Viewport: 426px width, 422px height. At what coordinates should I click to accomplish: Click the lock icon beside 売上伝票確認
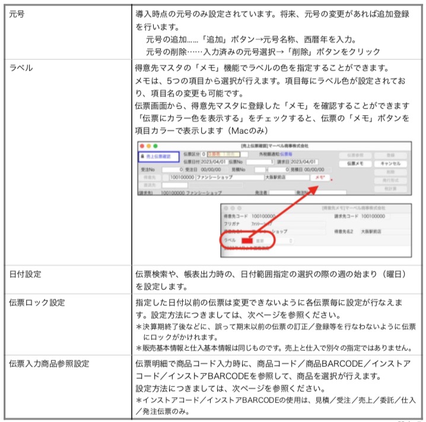pyautogui.click(x=143, y=156)
